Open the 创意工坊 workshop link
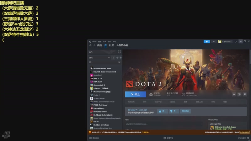Screen dimensions: 251x141 click(x=199, y=102)
